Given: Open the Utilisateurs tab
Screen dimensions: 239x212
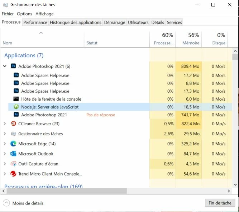Looking at the screenshot, I should coord(138,23).
